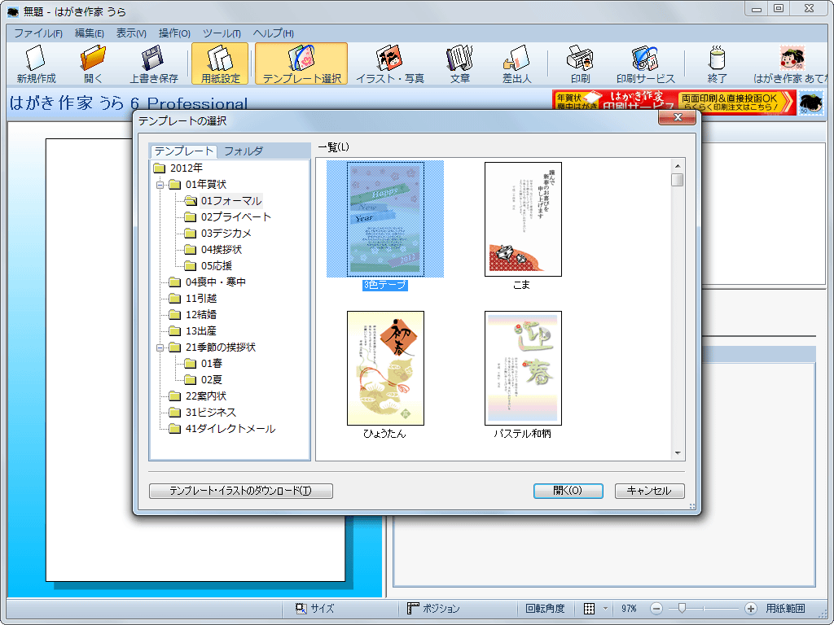This screenshot has height=625, width=834.
Task: Click the 回転角度 status bar label
Action: coord(545,609)
